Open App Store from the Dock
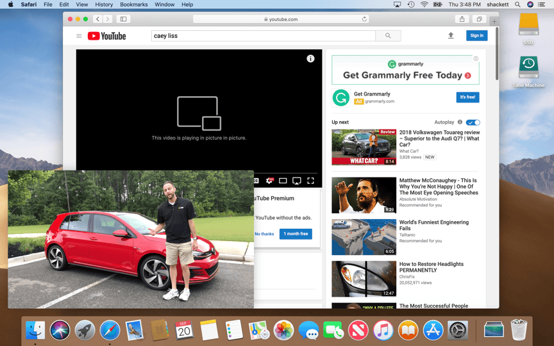The height and width of the screenshot is (346, 554). point(433,330)
